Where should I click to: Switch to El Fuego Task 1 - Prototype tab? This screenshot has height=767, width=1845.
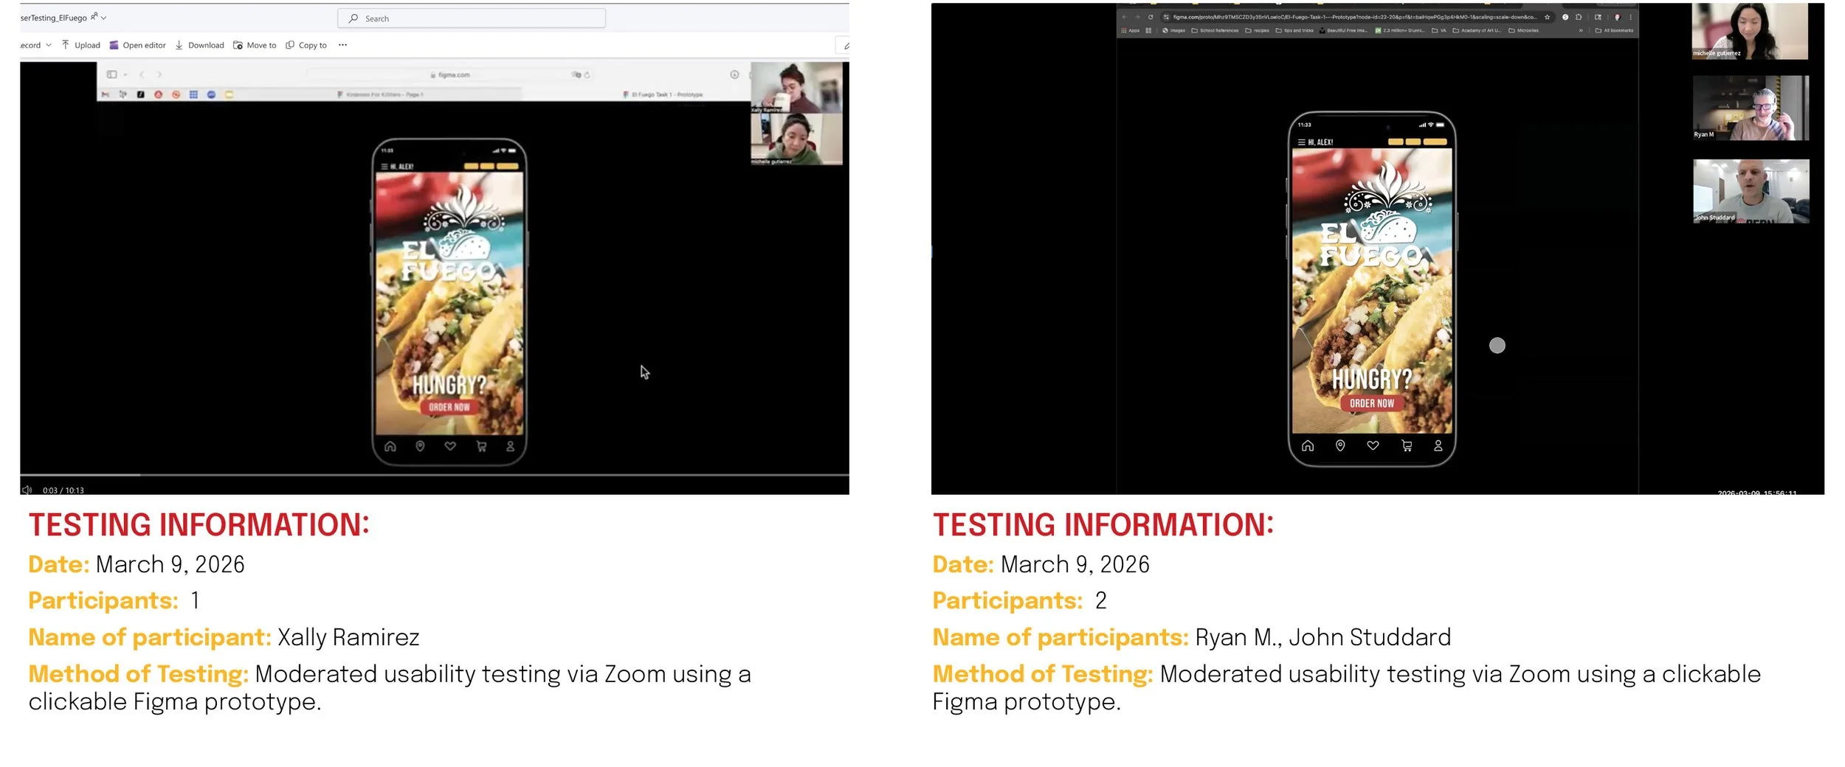tap(663, 94)
